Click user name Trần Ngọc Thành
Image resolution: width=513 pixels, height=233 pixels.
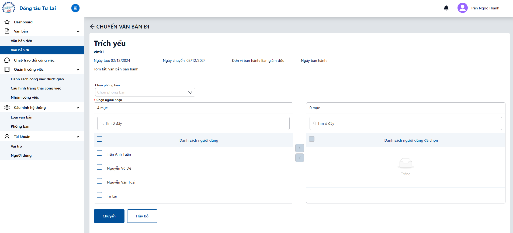[485, 8]
